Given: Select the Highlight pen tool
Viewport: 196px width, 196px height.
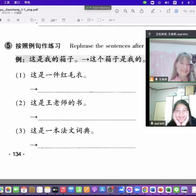Looking at the screenshot, I should tap(153, 11).
